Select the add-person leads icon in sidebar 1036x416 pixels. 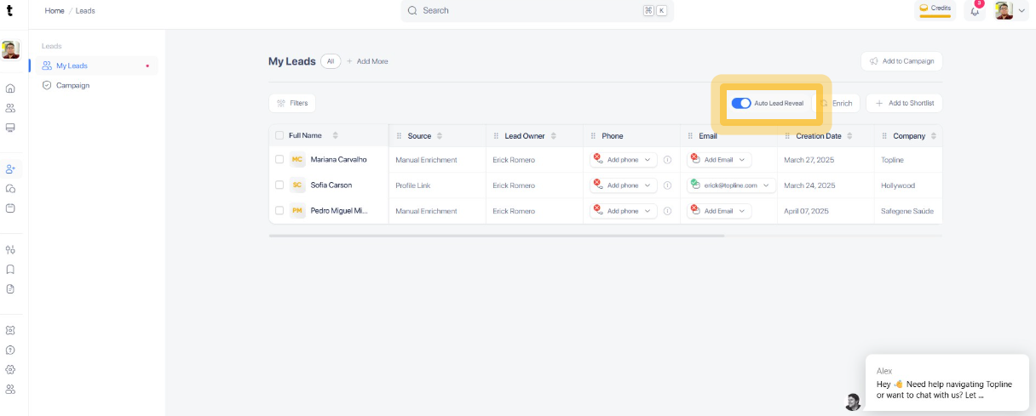pyautogui.click(x=10, y=168)
